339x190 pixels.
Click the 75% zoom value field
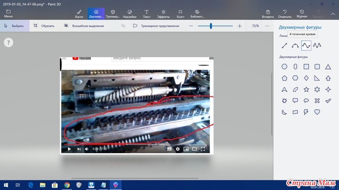(x=255, y=26)
